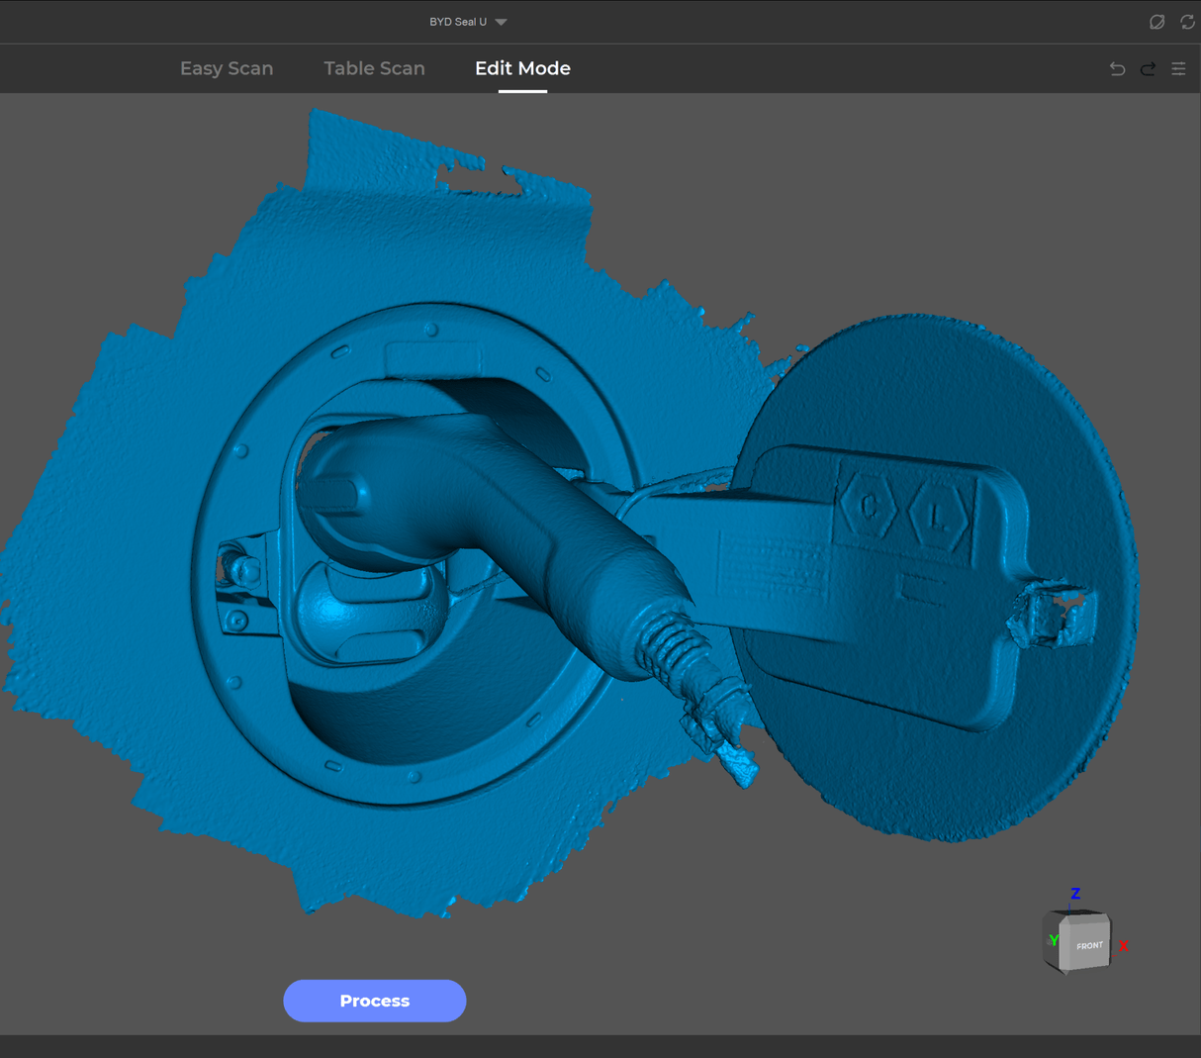Redo the last undone action

(1148, 69)
